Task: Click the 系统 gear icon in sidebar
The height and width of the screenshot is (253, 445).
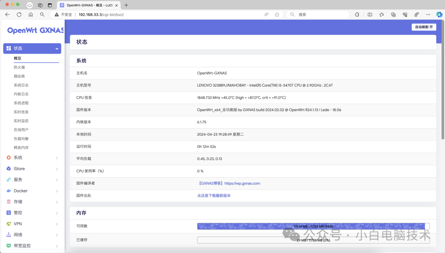Action: [9, 158]
